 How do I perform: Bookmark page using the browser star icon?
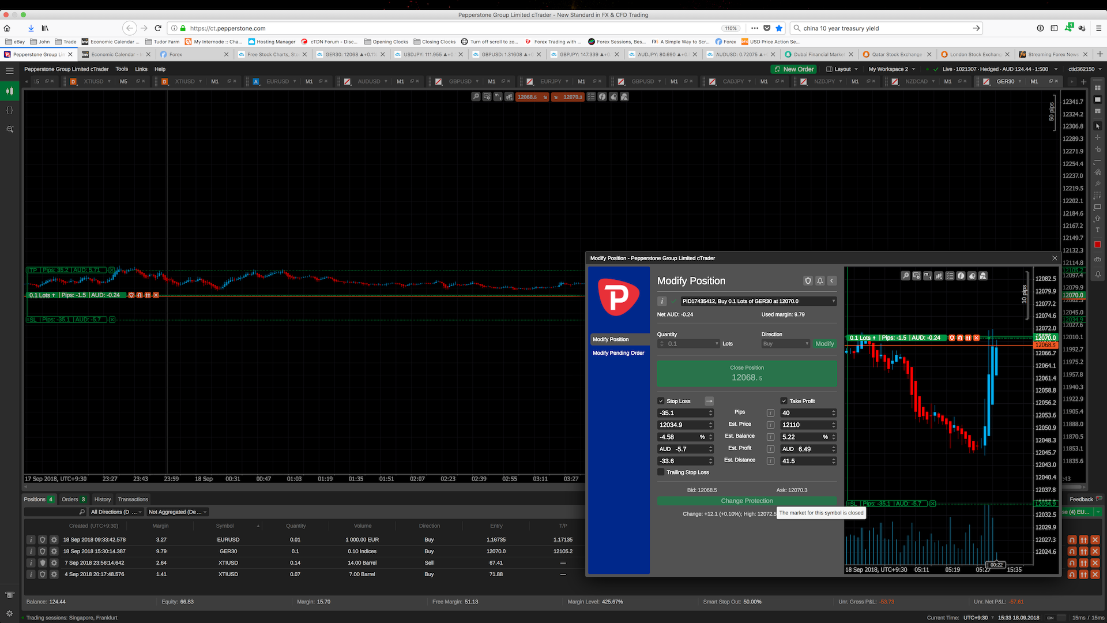[x=779, y=28]
